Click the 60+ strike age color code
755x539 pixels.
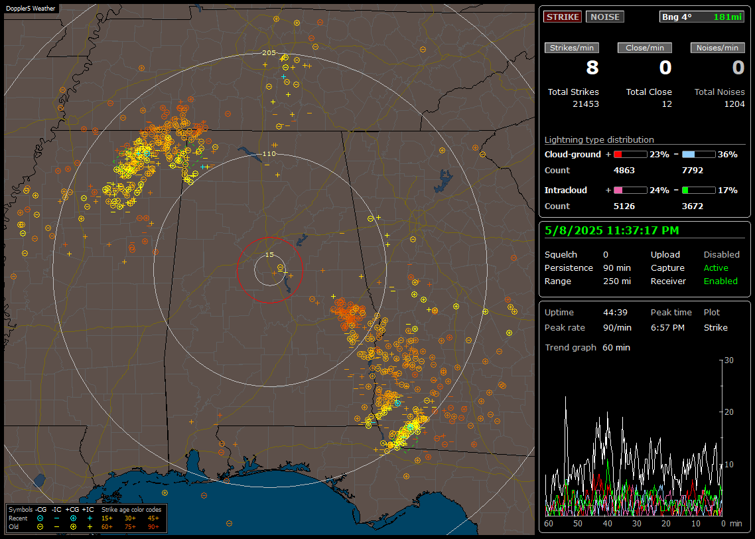click(107, 526)
